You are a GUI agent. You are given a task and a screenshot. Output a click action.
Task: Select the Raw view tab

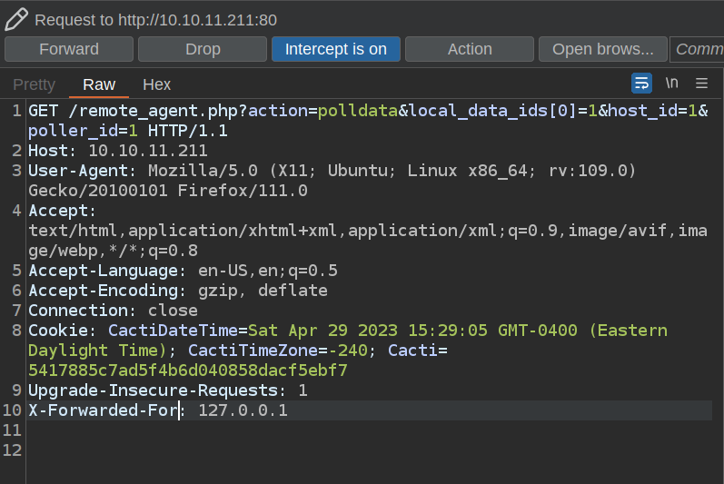(x=99, y=84)
